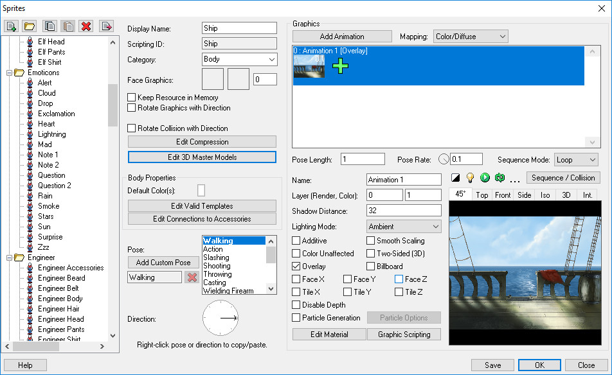This screenshot has height=375, width=612.
Task: Select the Top view tab
Action: [x=482, y=194]
